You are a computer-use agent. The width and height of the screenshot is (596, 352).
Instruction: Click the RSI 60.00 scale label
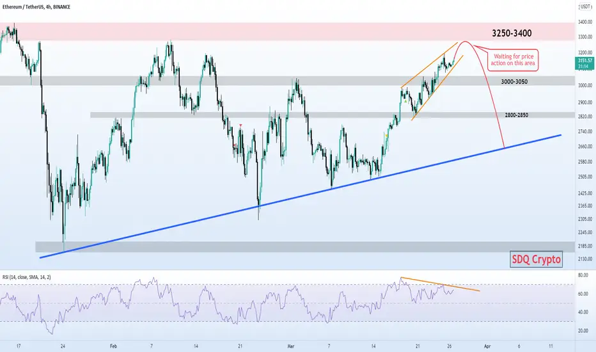click(583, 294)
